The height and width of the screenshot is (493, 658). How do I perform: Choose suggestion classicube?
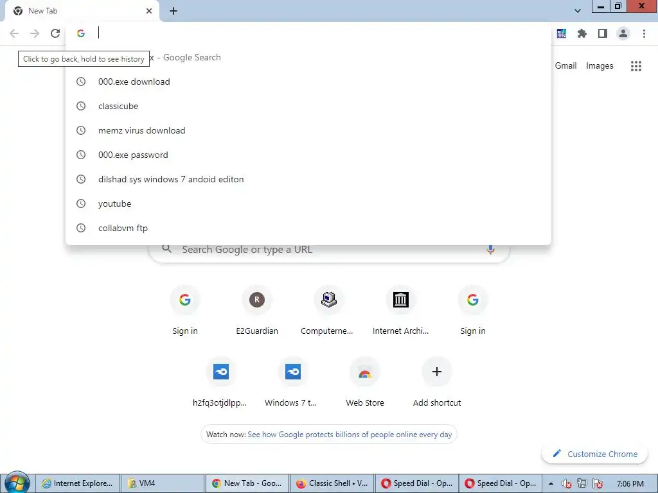point(308,106)
